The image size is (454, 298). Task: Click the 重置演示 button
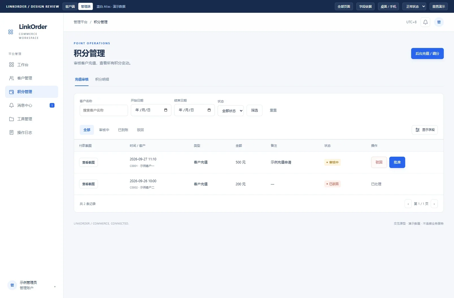[439, 7]
